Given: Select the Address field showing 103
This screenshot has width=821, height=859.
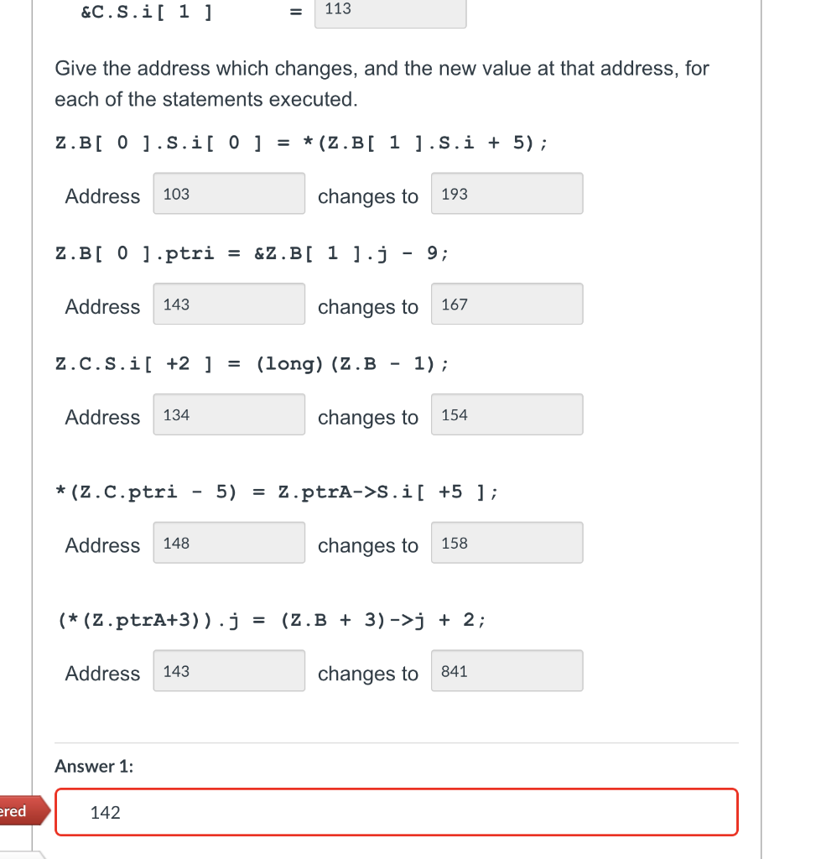Looking at the screenshot, I should [228, 193].
